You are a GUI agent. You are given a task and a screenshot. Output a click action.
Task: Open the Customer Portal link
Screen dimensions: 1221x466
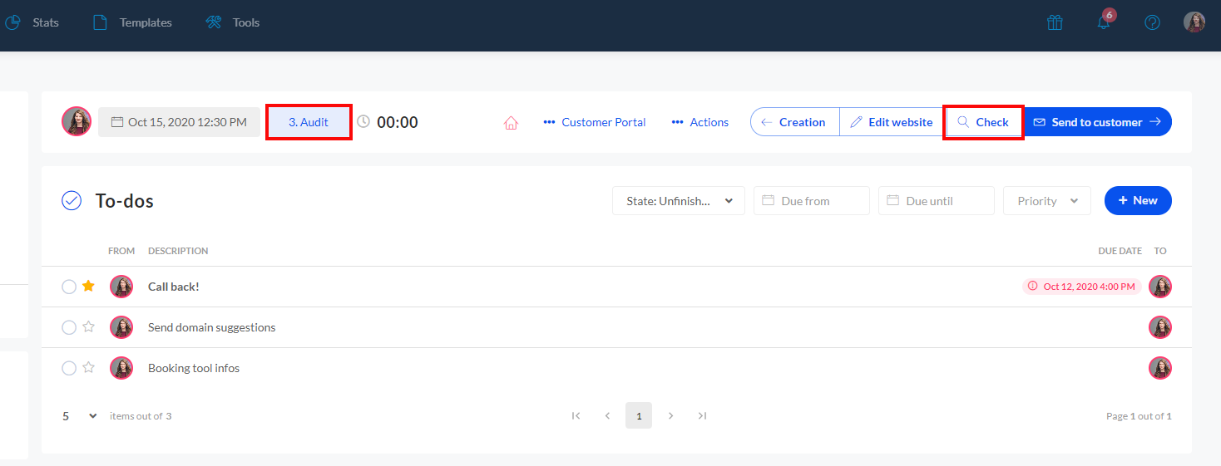(x=594, y=122)
